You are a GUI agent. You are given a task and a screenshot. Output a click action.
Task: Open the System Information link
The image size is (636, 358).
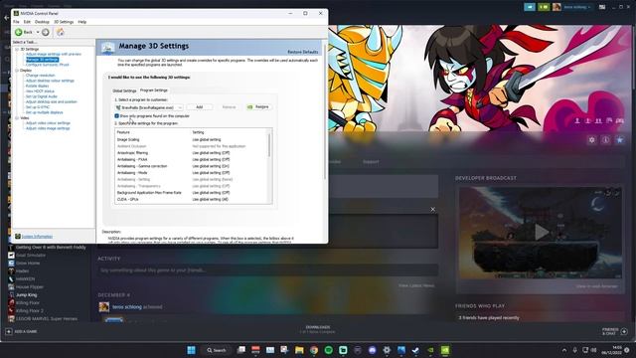click(37, 237)
